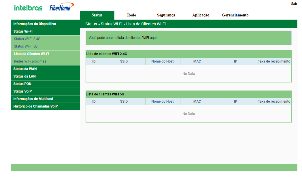
Task: Switch to the Rede tab
Action: click(131, 15)
